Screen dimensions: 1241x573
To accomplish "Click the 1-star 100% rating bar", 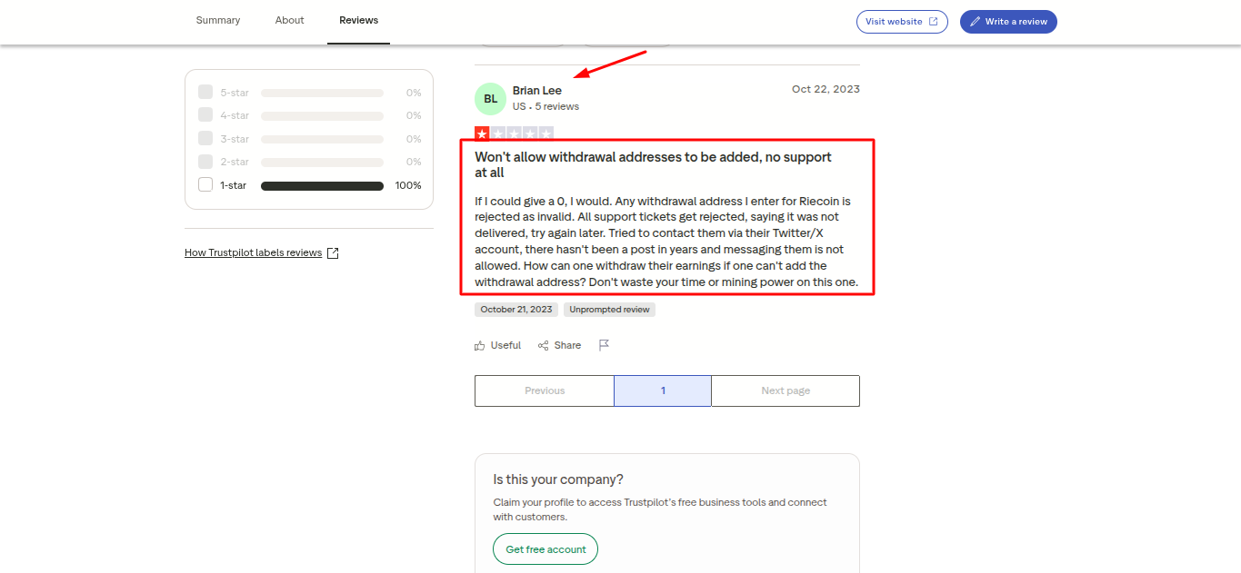I will [x=322, y=186].
